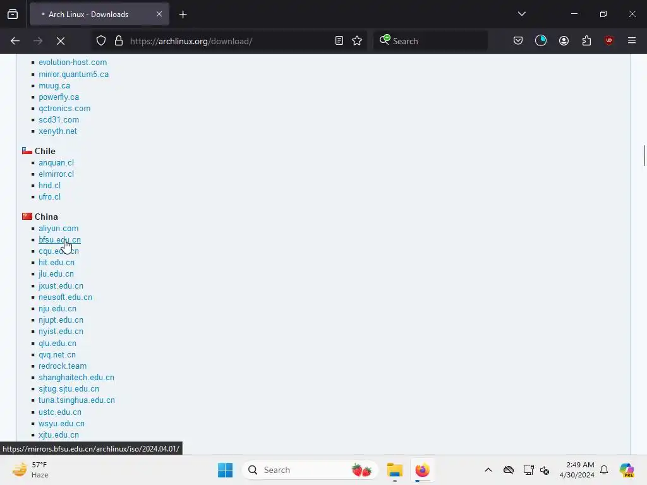This screenshot has width=647, height=485.
Task: Open the xjtu.edu.cn mirror link
Action: (x=59, y=435)
